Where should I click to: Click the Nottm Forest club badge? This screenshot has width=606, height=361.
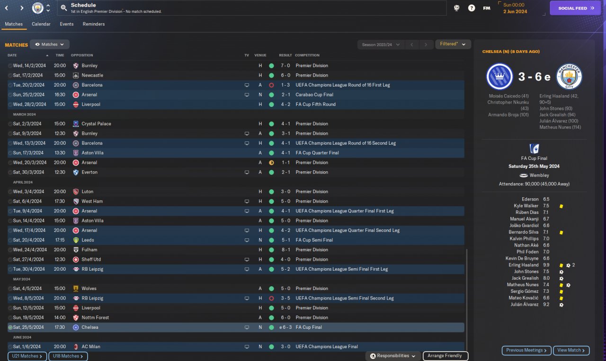click(76, 317)
